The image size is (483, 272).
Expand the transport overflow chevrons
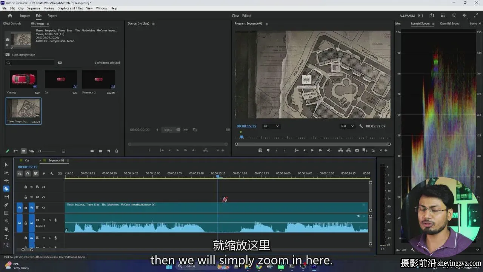pos(381,150)
